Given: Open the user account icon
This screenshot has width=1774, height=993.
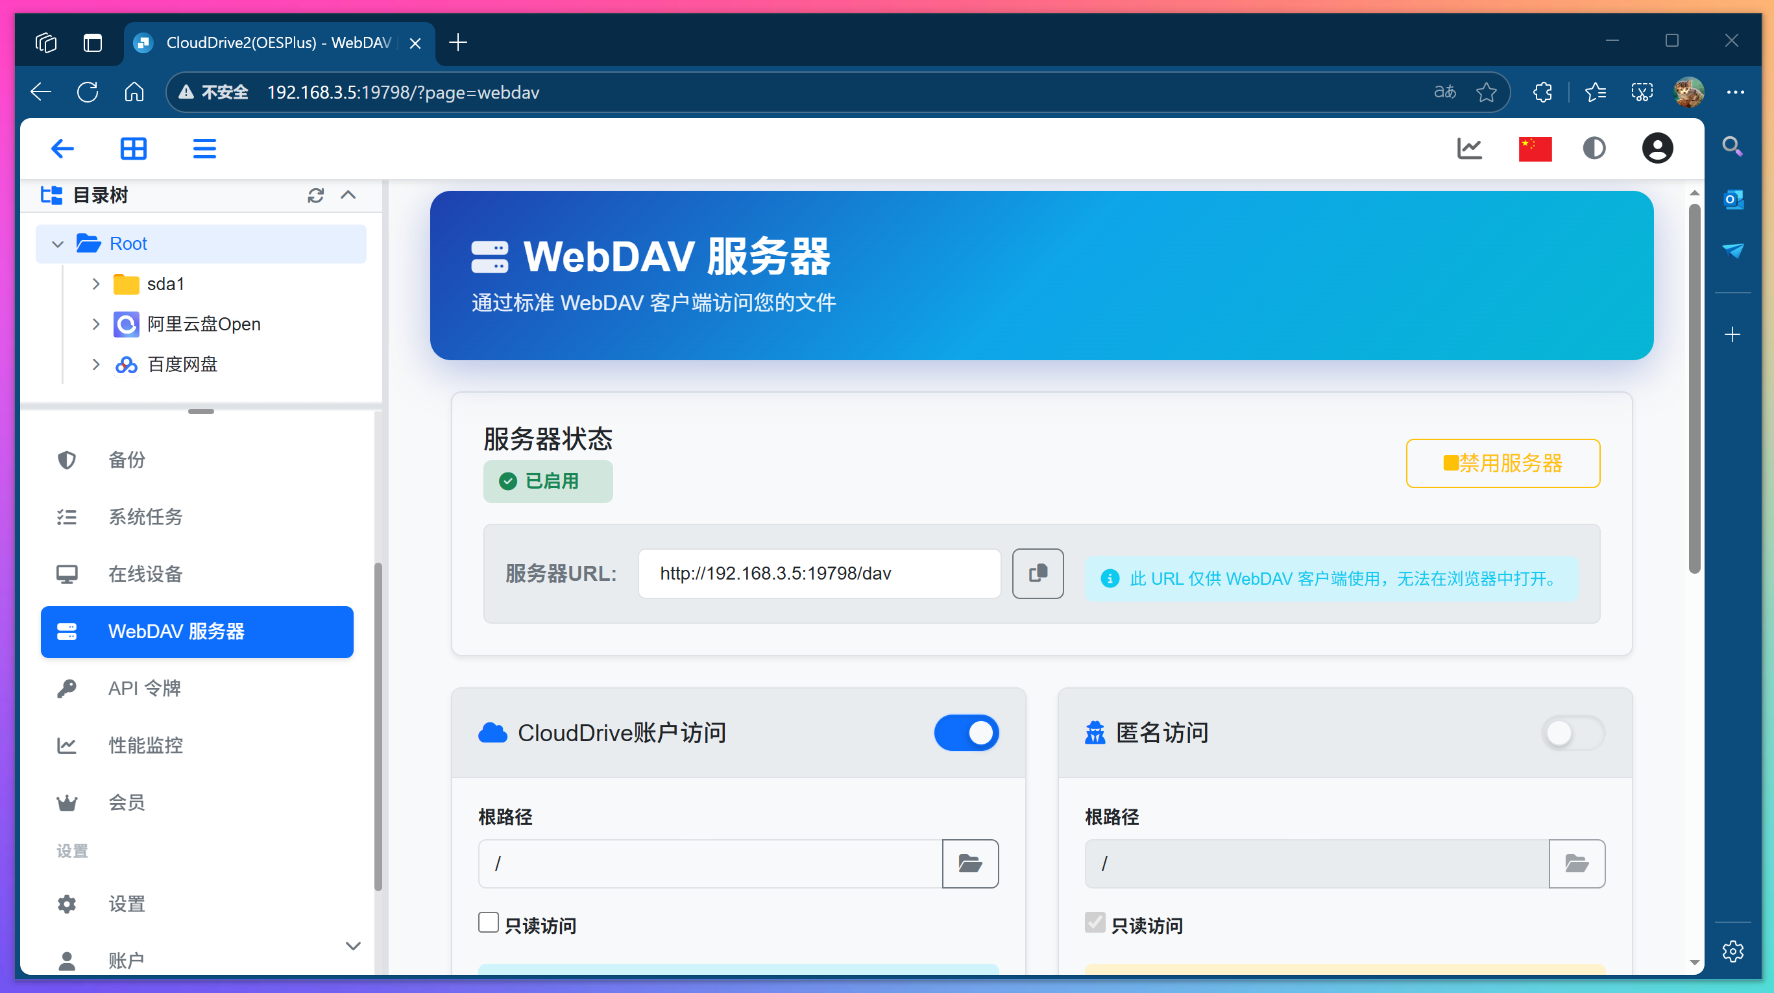Looking at the screenshot, I should tap(1657, 148).
